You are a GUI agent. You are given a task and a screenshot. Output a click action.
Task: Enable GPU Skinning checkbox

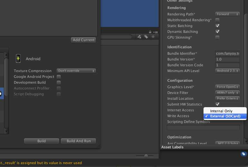click(x=217, y=37)
